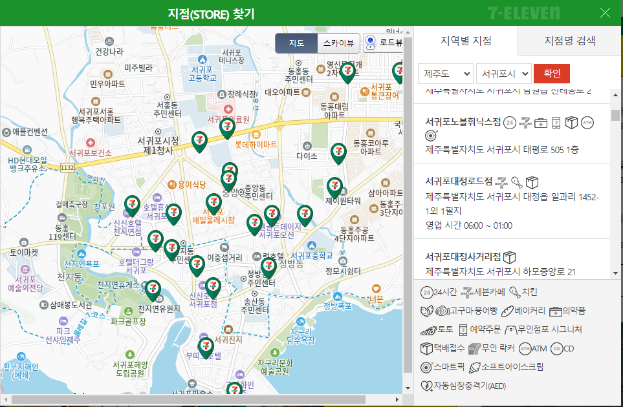This screenshot has height=407, width=623.
Task: Click the red 확인 button
Action: (552, 74)
